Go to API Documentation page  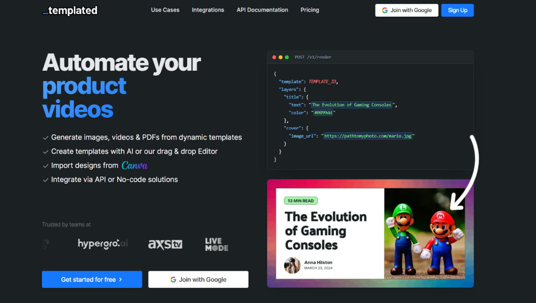[262, 10]
